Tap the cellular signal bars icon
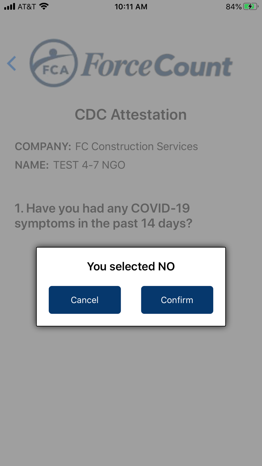The image size is (262, 466). pyautogui.click(x=9, y=6)
